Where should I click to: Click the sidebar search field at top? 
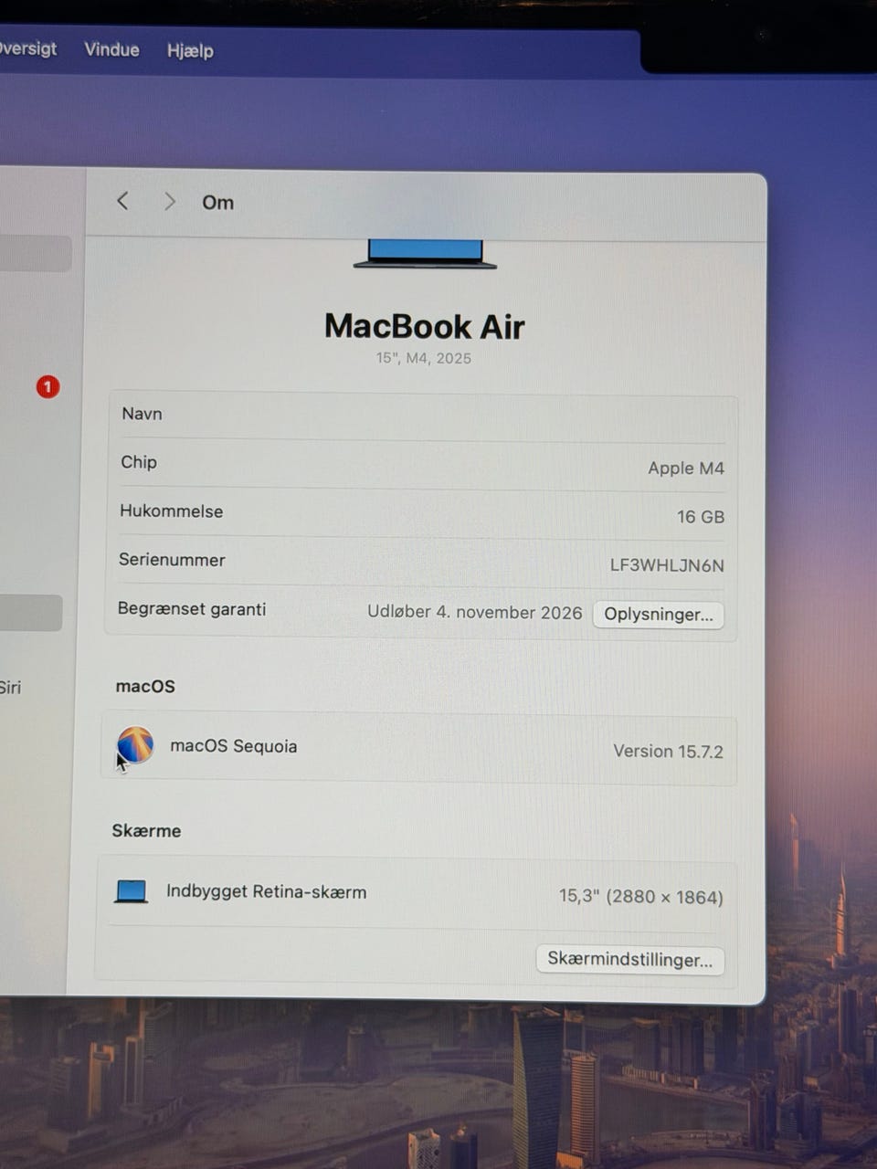coord(36,253)
